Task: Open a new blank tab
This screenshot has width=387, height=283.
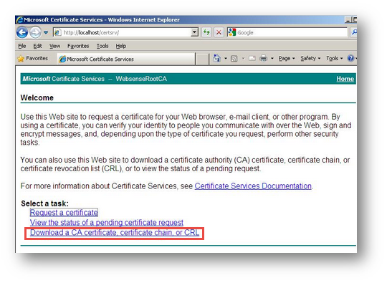Action: tap(202, 59)
